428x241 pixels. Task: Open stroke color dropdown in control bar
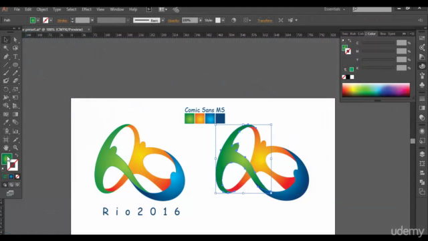(51, 21)
